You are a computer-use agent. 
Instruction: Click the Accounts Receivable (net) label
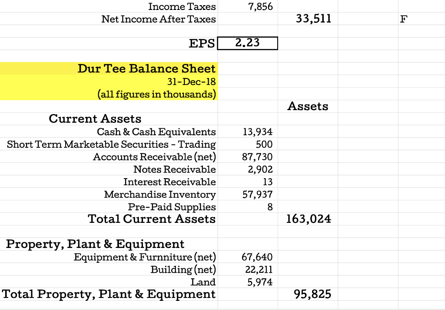tap(154, 157)
